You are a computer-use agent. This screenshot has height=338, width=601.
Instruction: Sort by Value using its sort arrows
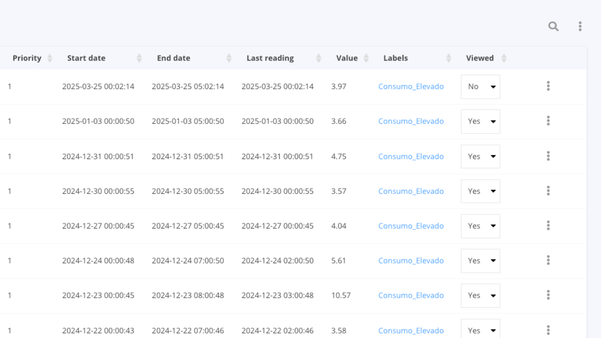tap(366, 58)
